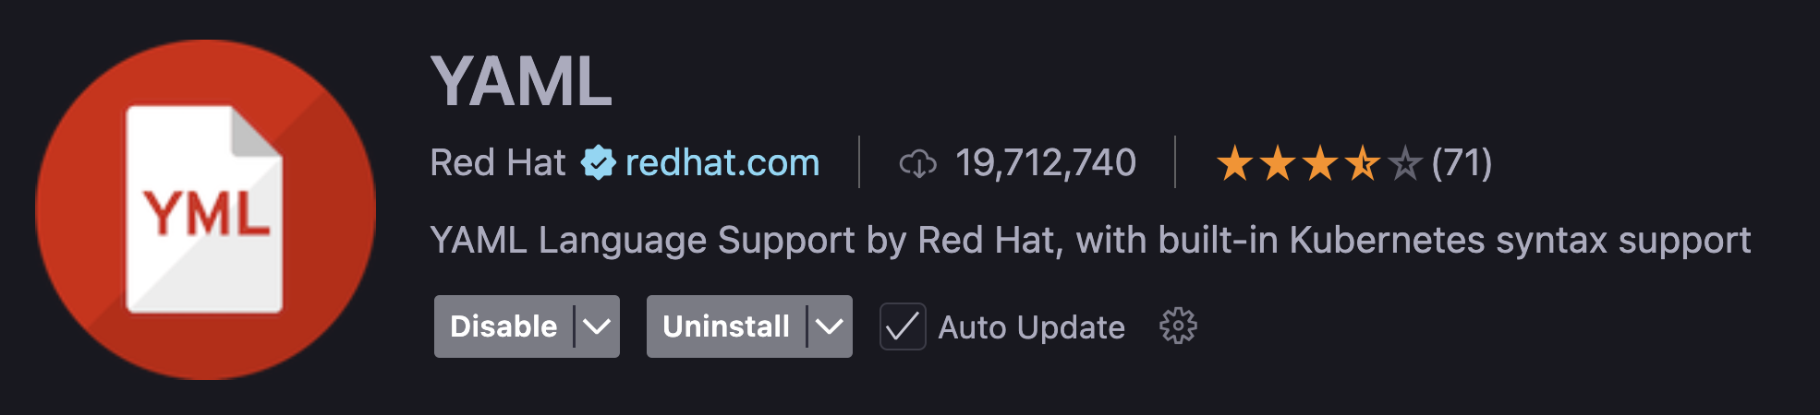Toggle the Auto Update checkbox

(903, 326)
